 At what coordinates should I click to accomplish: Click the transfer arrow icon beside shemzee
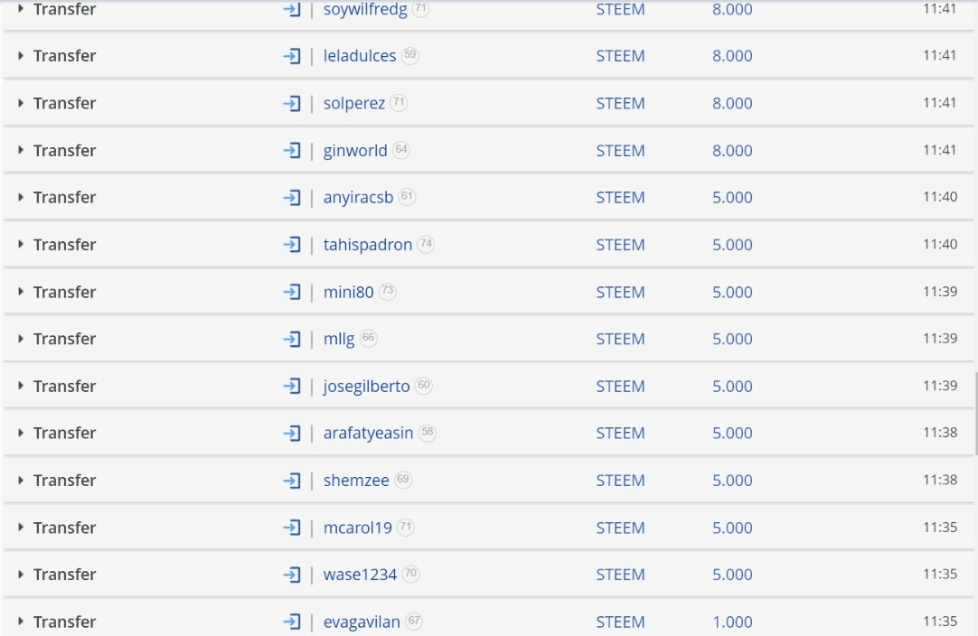(292, 481)
